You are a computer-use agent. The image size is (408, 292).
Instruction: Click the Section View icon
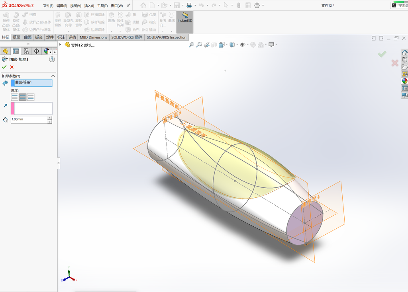click(x=214, y=45)
